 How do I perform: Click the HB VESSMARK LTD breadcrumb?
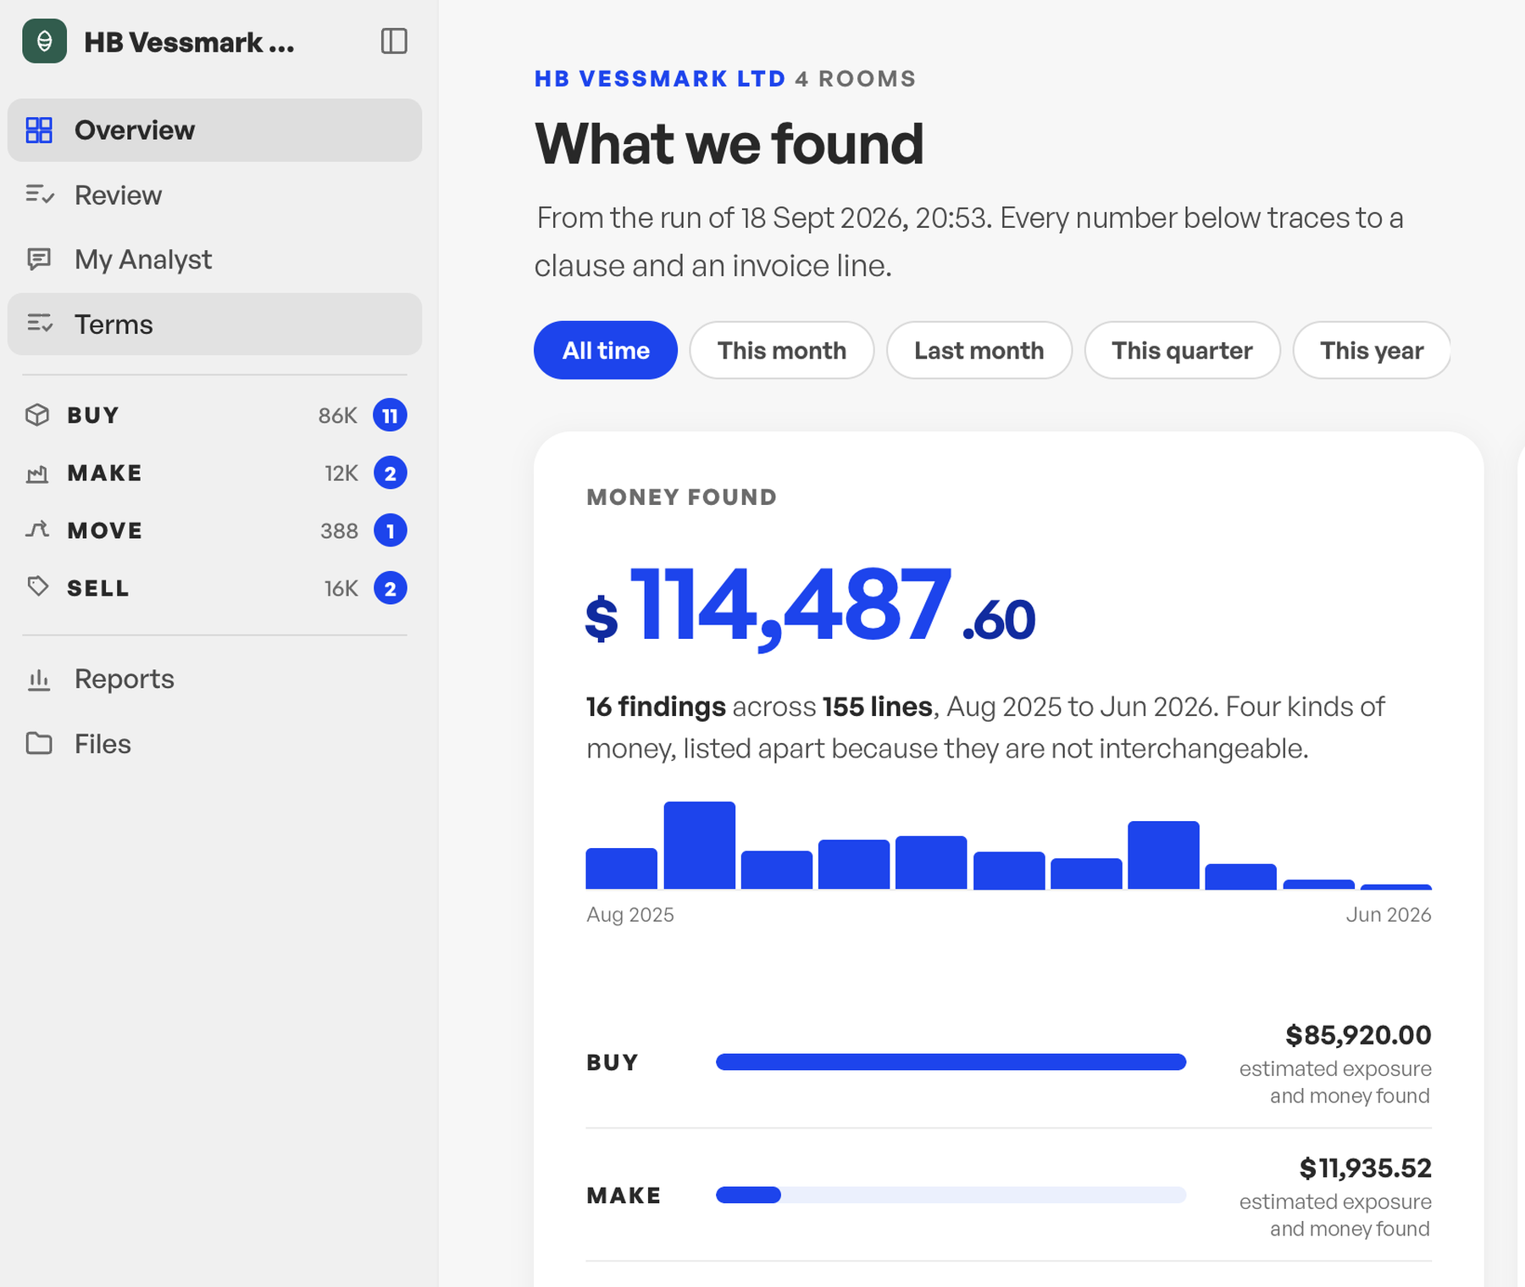pyautogui.click(x=660, y=79)
